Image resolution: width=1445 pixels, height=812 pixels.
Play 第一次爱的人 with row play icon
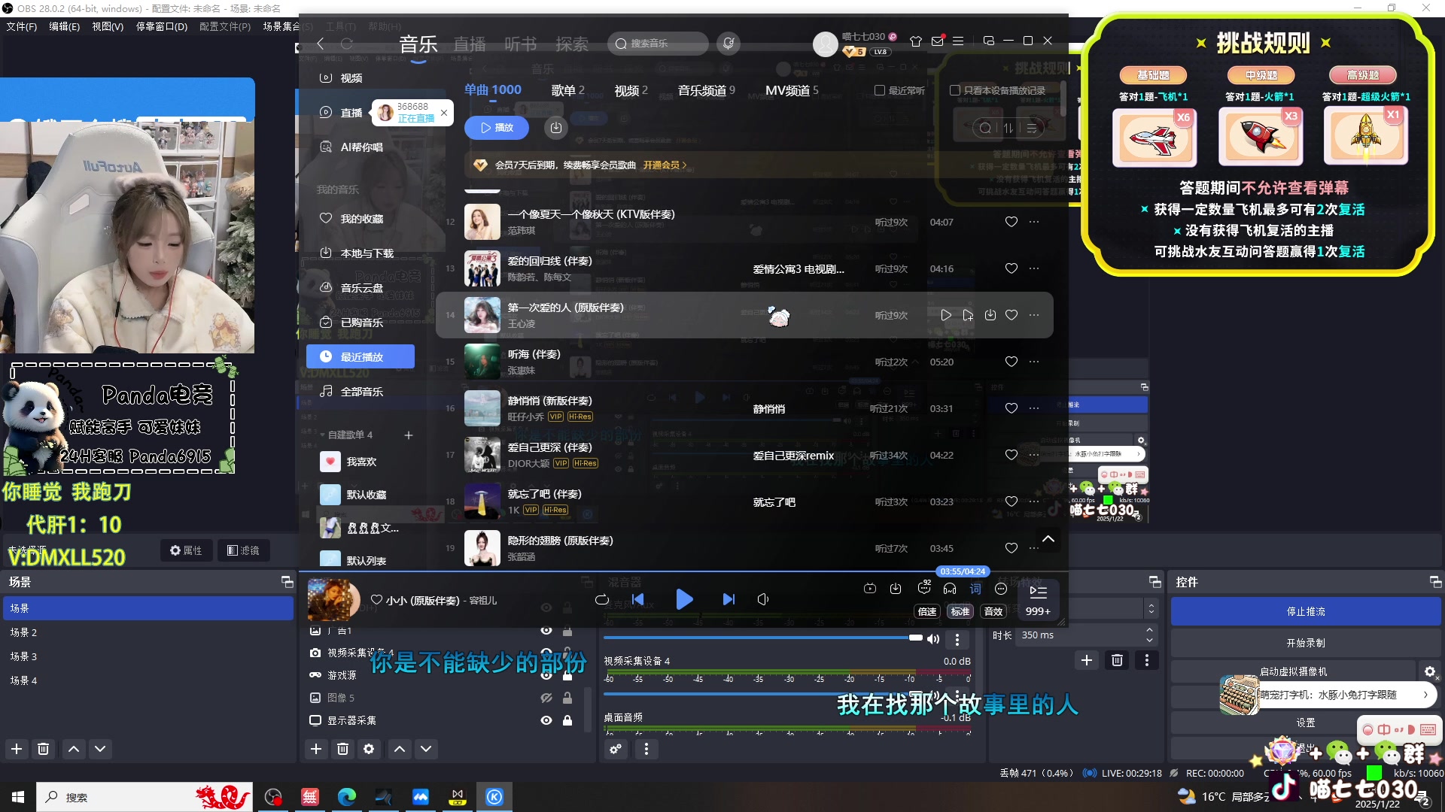(946, 315)
